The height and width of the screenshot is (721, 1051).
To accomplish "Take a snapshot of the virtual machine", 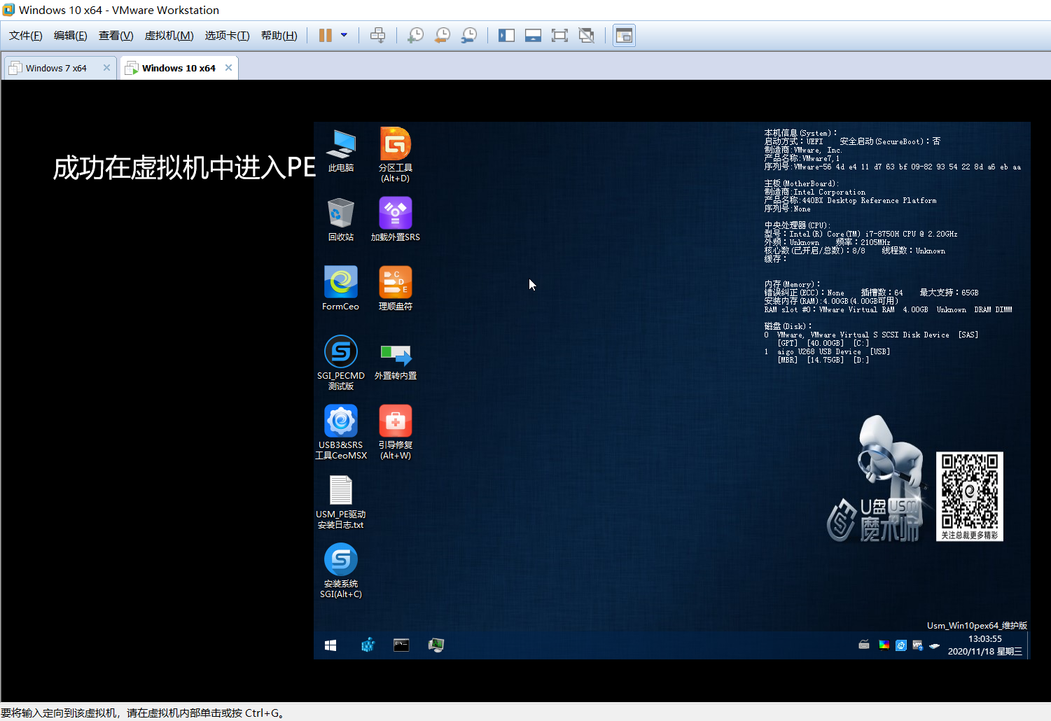I will [415, 36].
